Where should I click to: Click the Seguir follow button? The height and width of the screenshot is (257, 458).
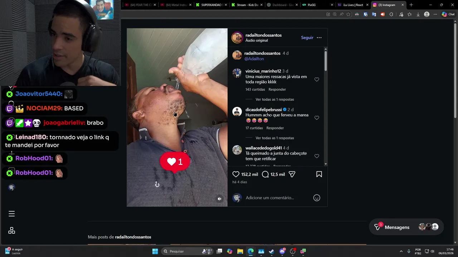click(x=307, y=37)
